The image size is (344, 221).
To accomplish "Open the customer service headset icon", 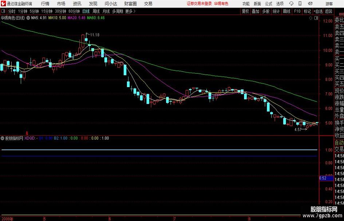I will [x=291, y=4].
